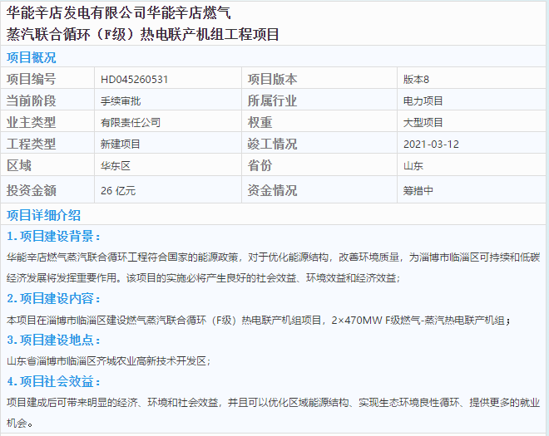Click the heading 4.项目社会效益:
Image resolution: width=549 pixels, height=436 pixels.
[53, 381]
